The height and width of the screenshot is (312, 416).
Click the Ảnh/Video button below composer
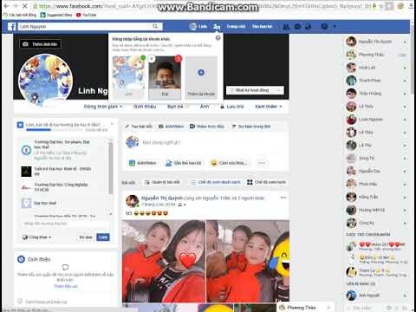[x=143, y=163]
